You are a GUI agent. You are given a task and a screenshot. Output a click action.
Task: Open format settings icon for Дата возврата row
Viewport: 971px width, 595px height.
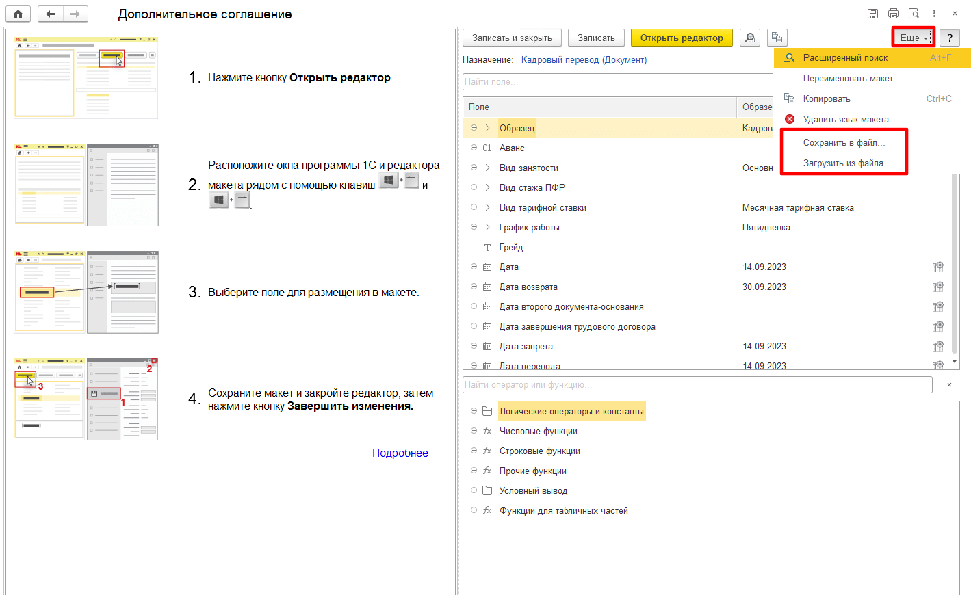point(937,287)
